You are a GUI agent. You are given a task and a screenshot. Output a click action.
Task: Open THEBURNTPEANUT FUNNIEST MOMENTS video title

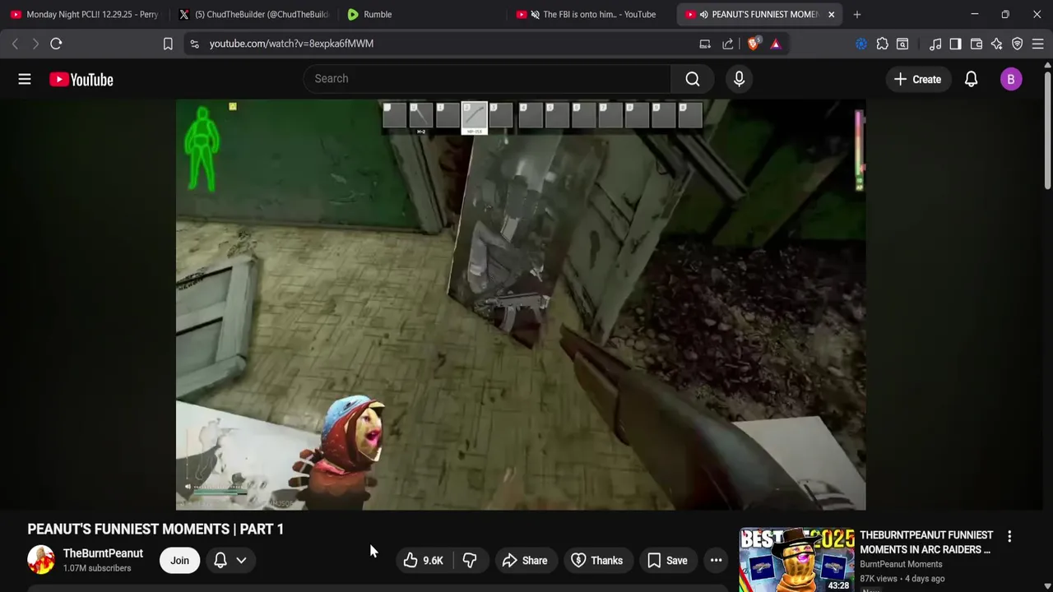pos(926,543)
